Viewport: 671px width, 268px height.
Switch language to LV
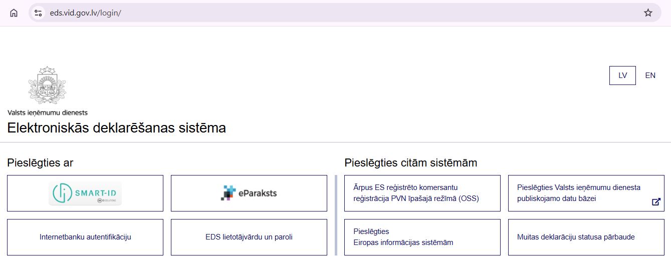point(622,75)
